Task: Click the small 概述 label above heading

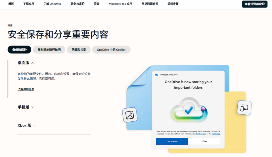Action: (x=10, y=25)
